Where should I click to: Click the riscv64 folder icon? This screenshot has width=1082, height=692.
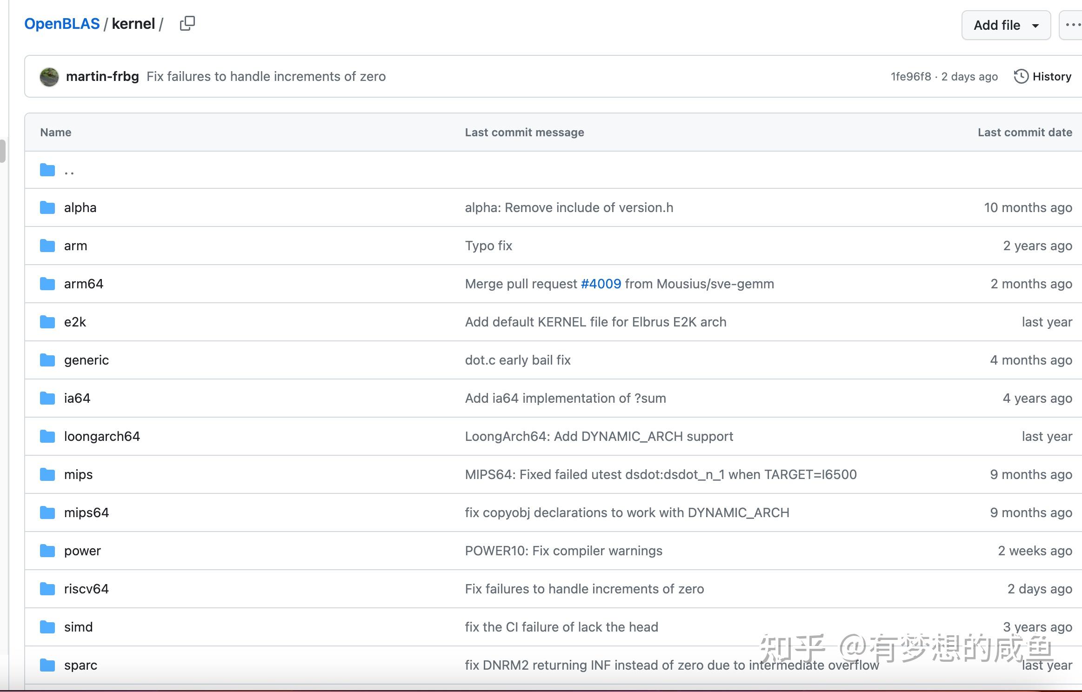[47, 589]
